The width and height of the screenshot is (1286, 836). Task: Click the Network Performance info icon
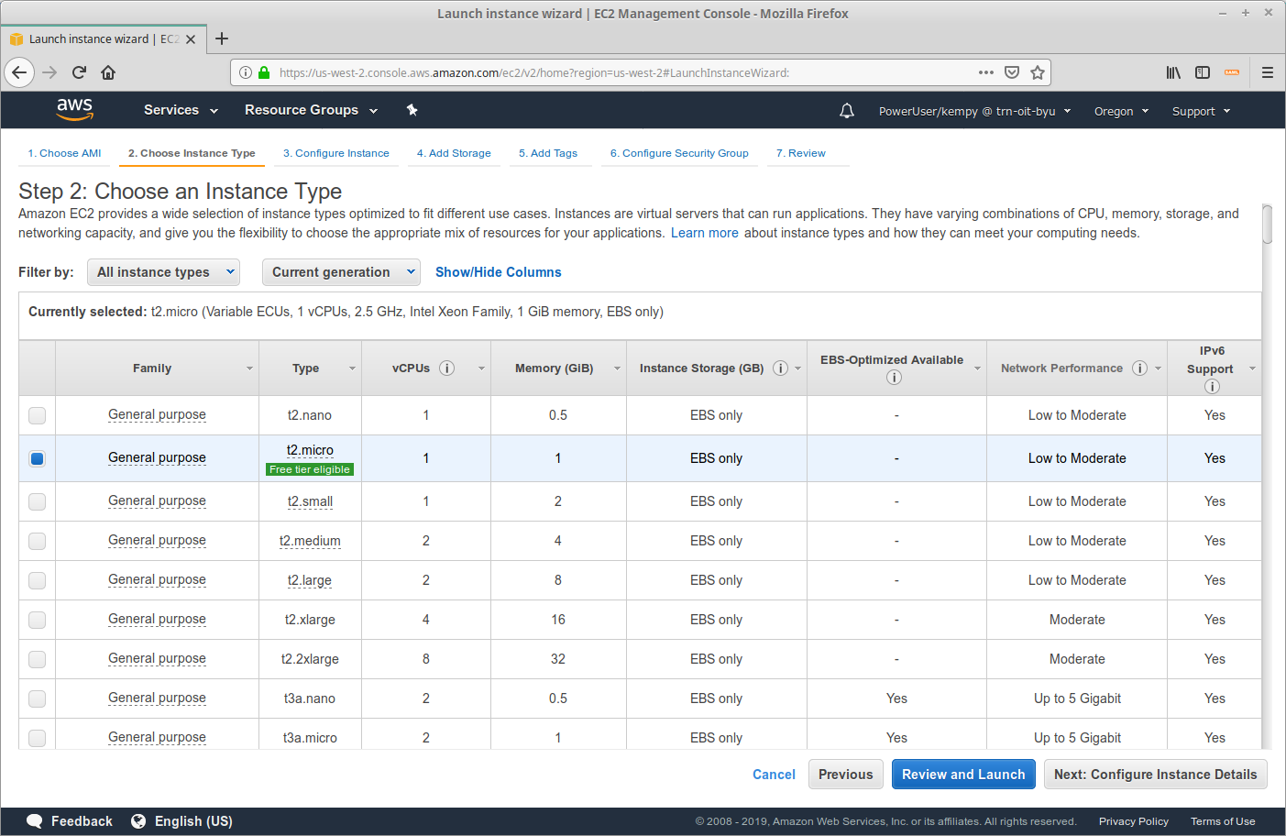click(x=1139, y=368)
